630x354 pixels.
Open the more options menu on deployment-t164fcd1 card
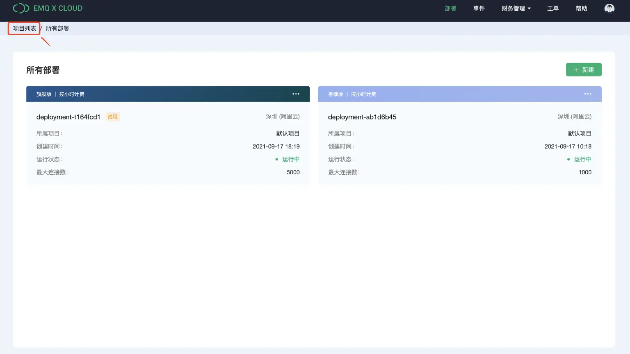[296, 94]
